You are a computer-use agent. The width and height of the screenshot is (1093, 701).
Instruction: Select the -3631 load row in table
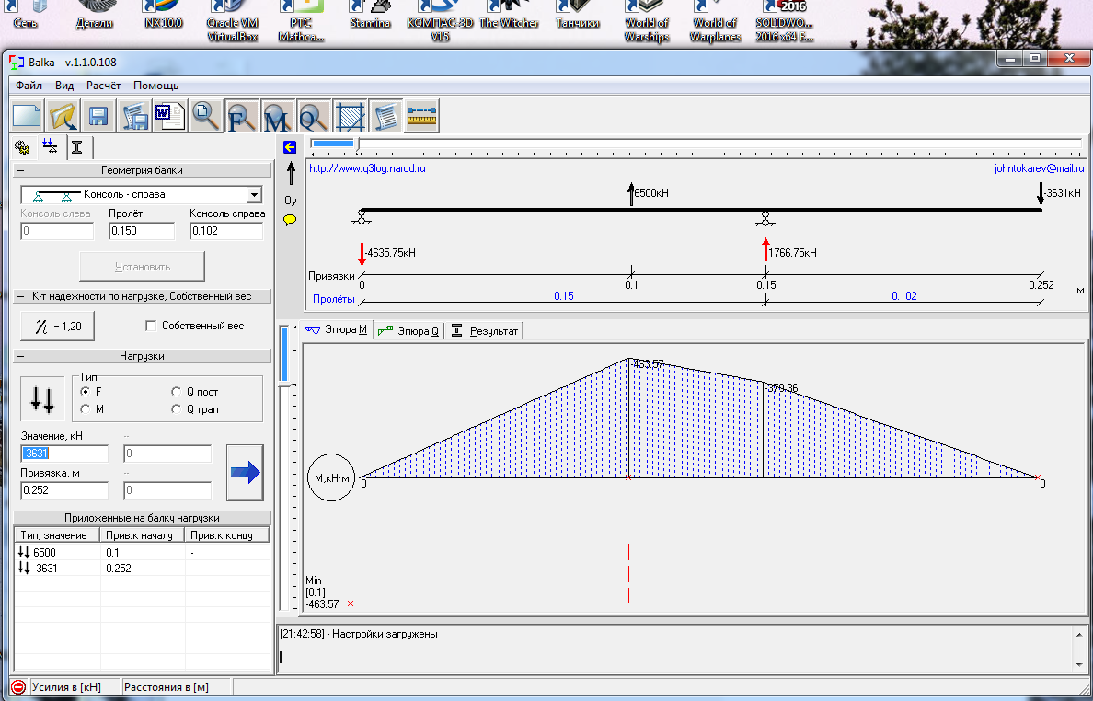142,568
